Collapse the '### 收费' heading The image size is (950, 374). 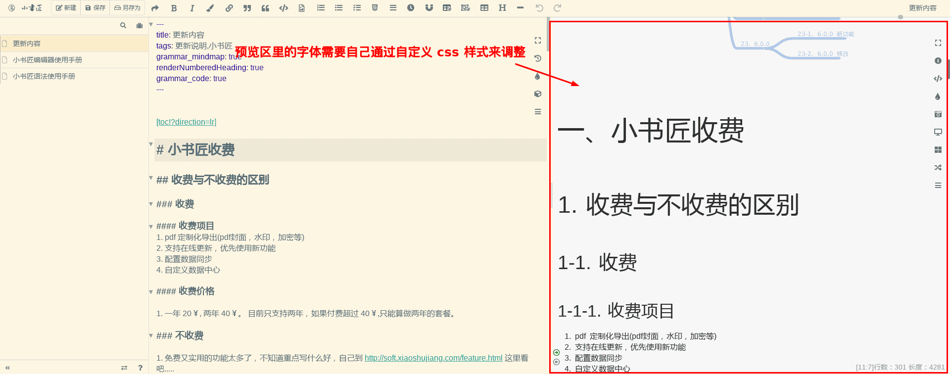coord(151,204)
